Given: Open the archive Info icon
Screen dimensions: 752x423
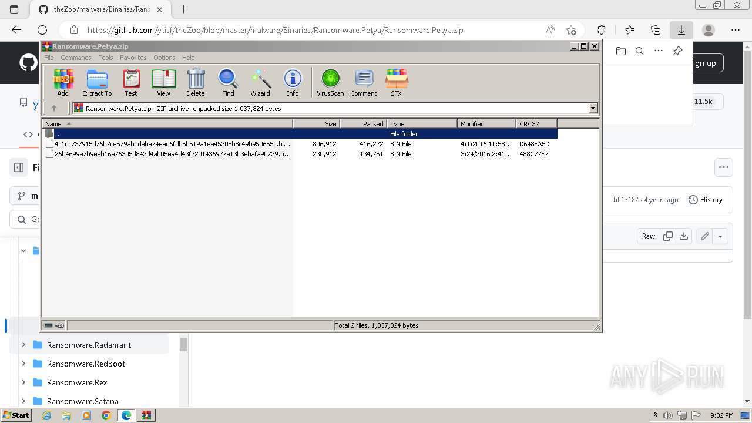Looking at the screenshot, I should click(293, 82).
